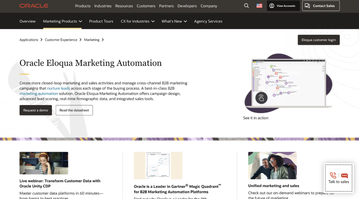Go to the Overview tab
The width and height of the screenshot is (359, 199).
point(27,21)
